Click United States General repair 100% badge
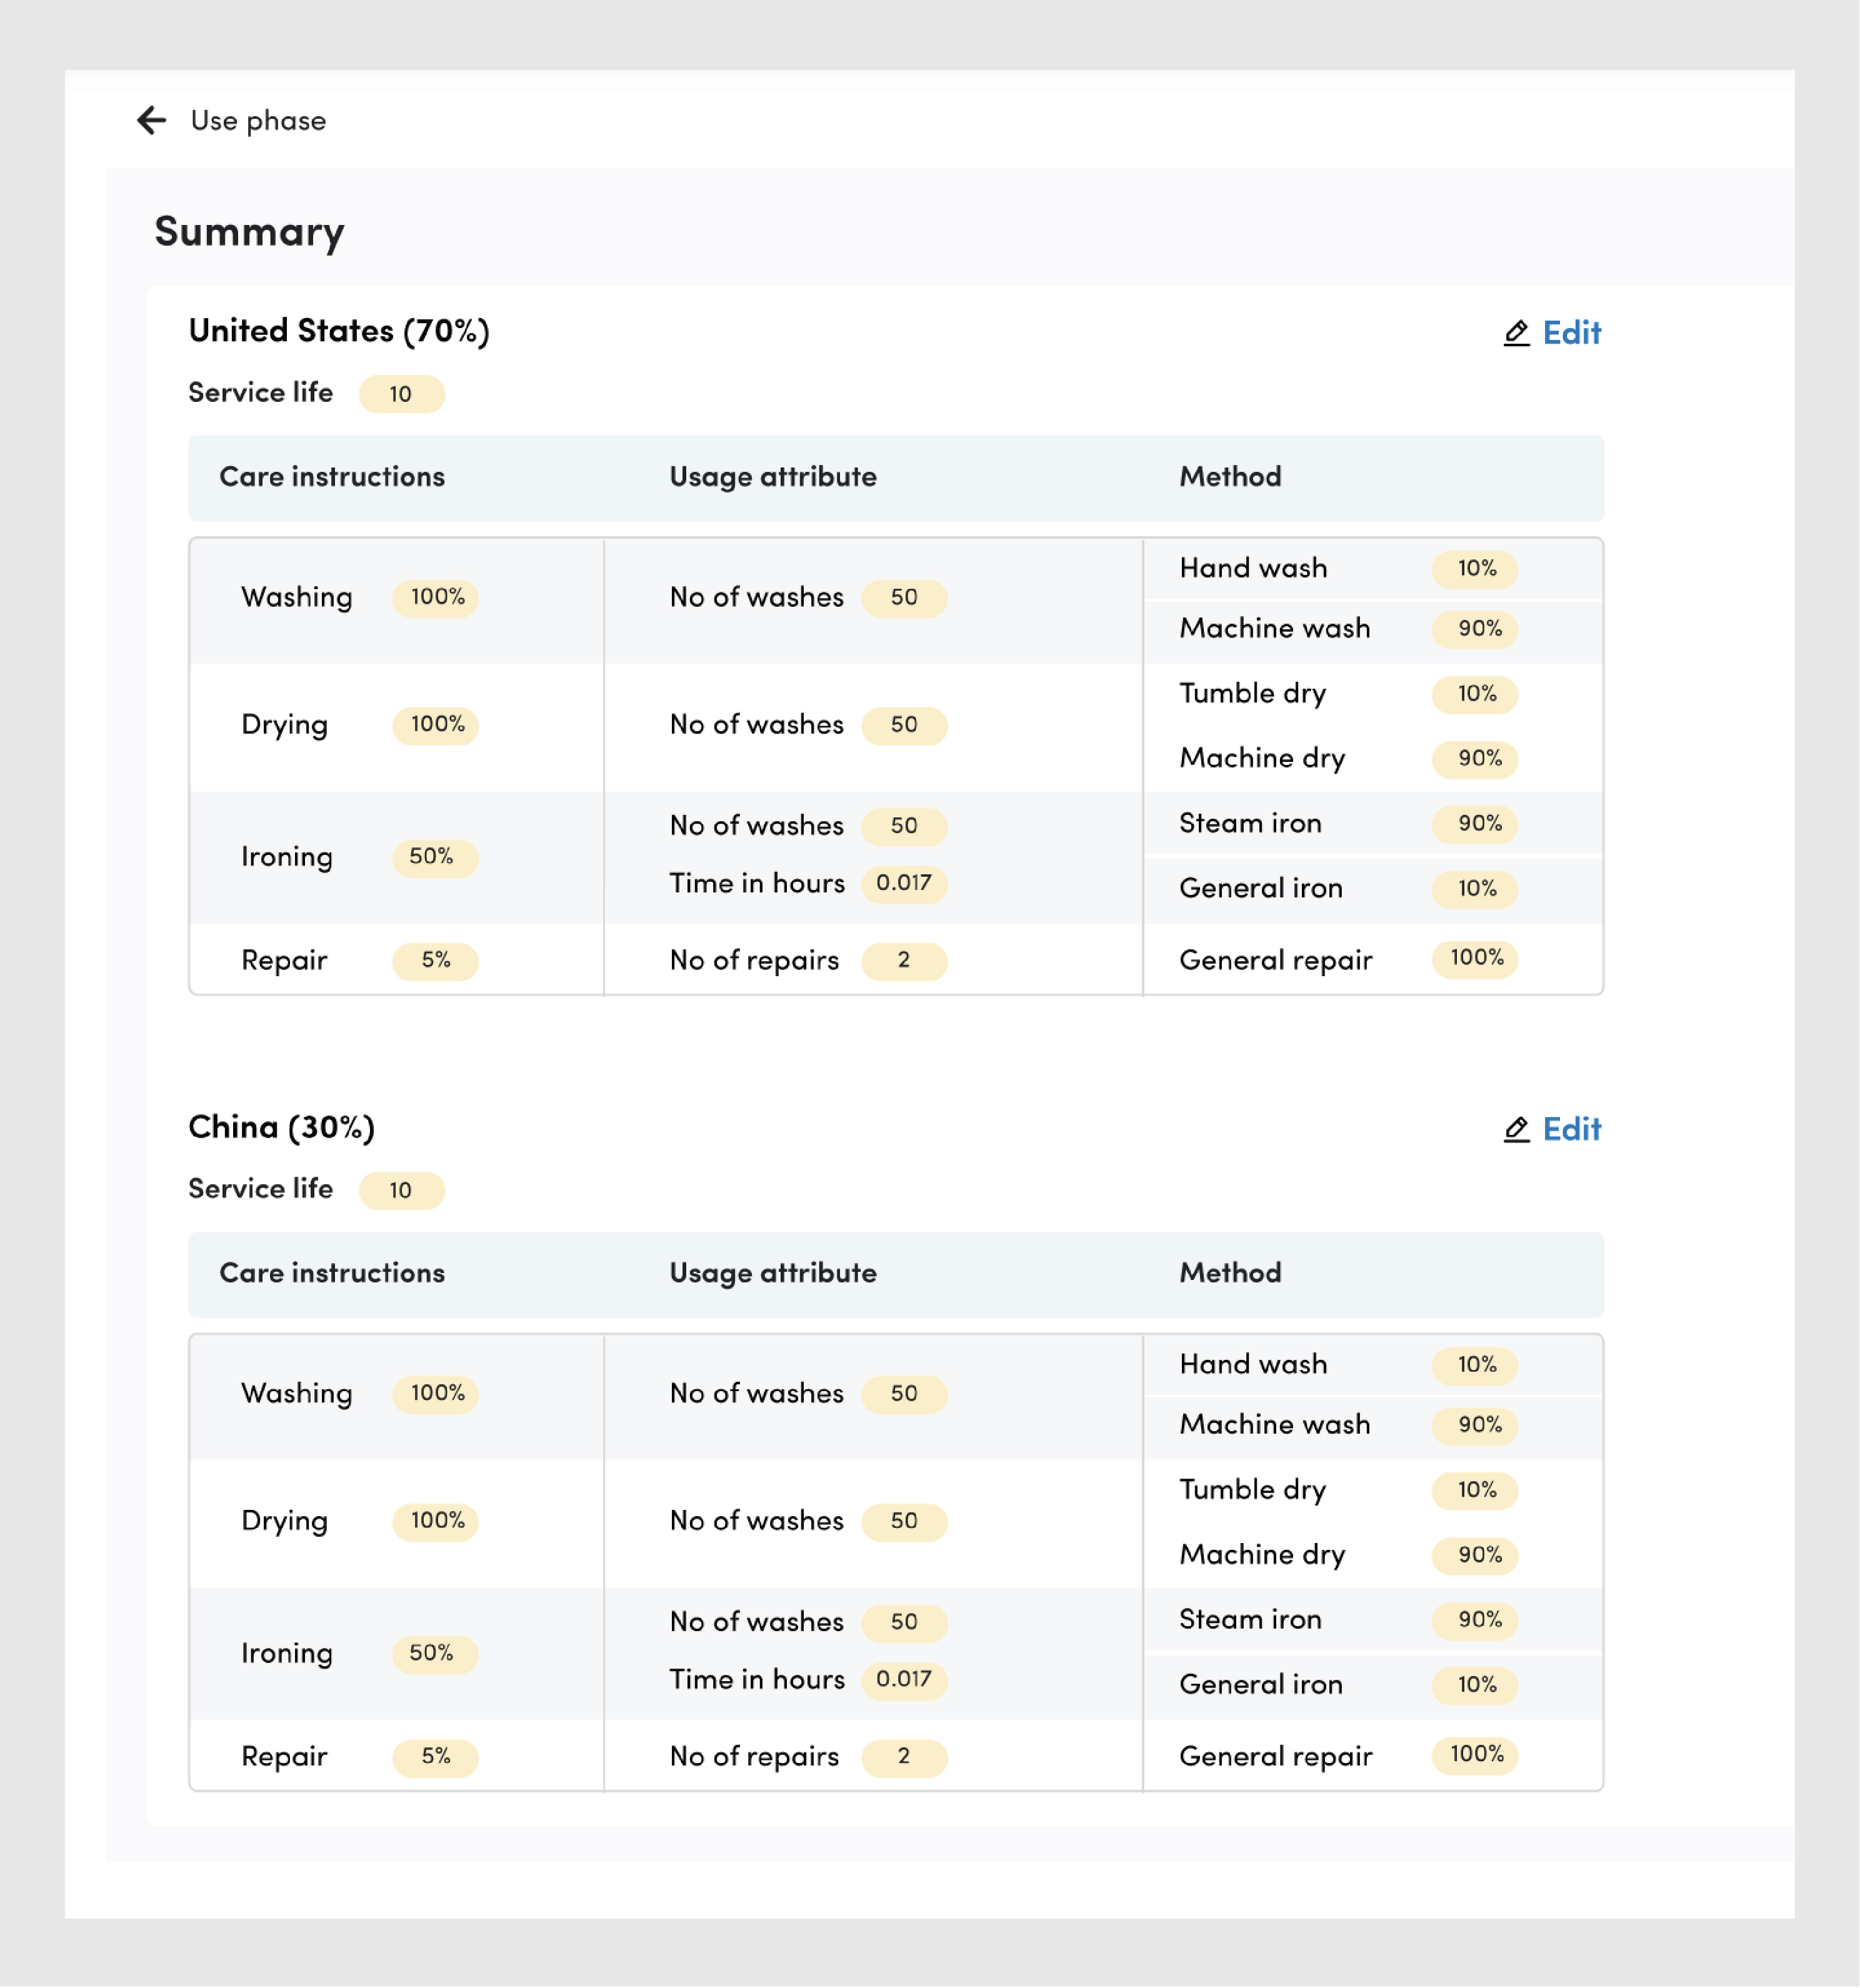Viewport: 1860px width, 1988px height. coord(1475,959)
